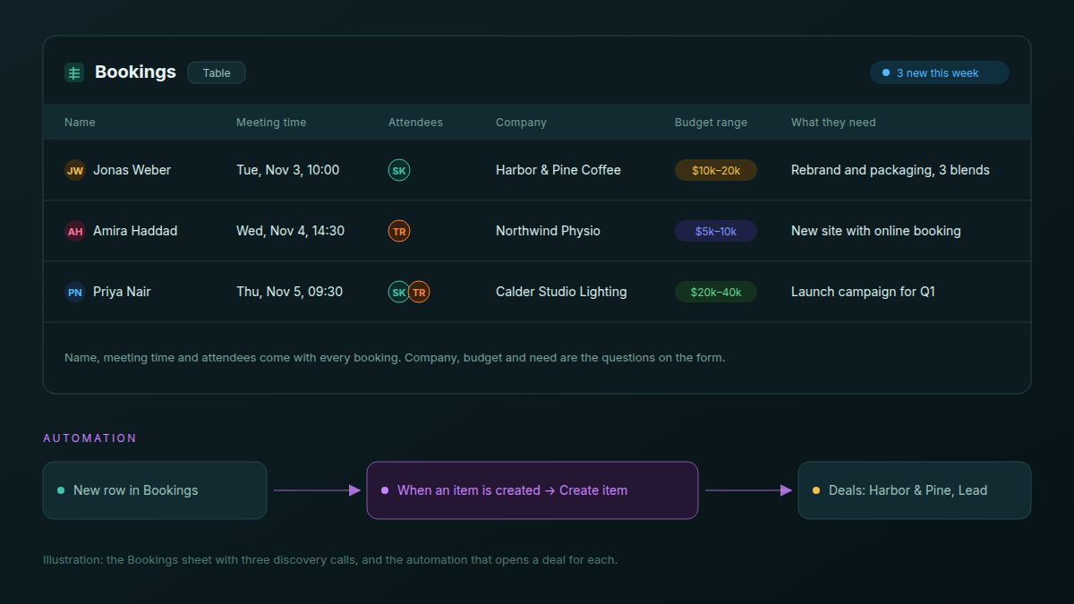Viewport: 1074px width, 604px height.
Task: Click SK attendee badge in Jonas Weber row
Action: (x=399, y=170)
